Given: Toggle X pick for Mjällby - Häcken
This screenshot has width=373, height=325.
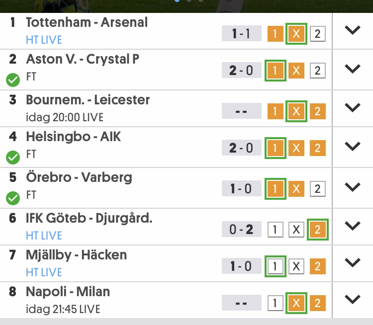Looking at the screenshot, I should point(296,266).
